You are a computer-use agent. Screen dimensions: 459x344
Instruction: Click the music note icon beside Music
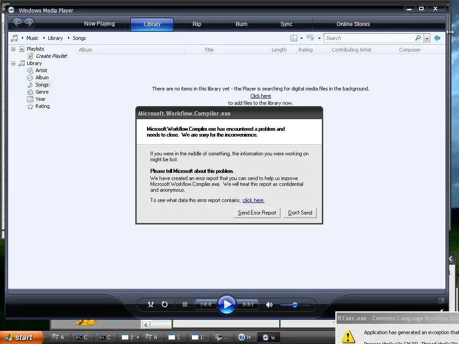tap(14, 38)
